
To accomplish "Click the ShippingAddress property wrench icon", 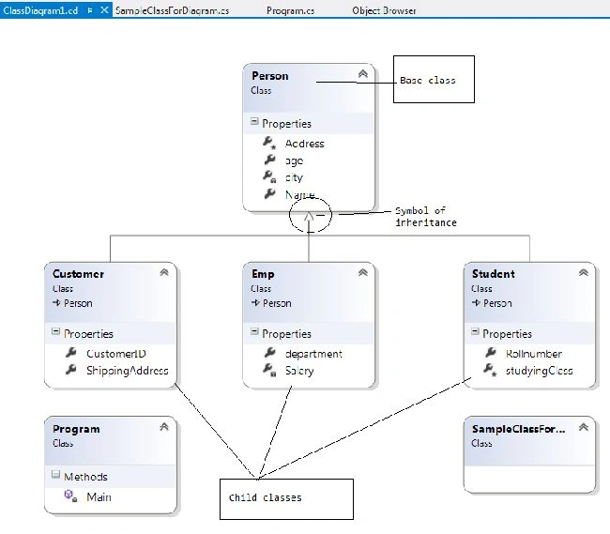I will [x=70, y=369].
